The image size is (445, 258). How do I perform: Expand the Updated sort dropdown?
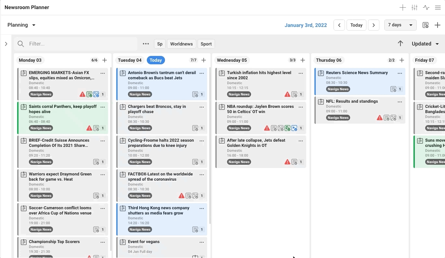[425, 44]
